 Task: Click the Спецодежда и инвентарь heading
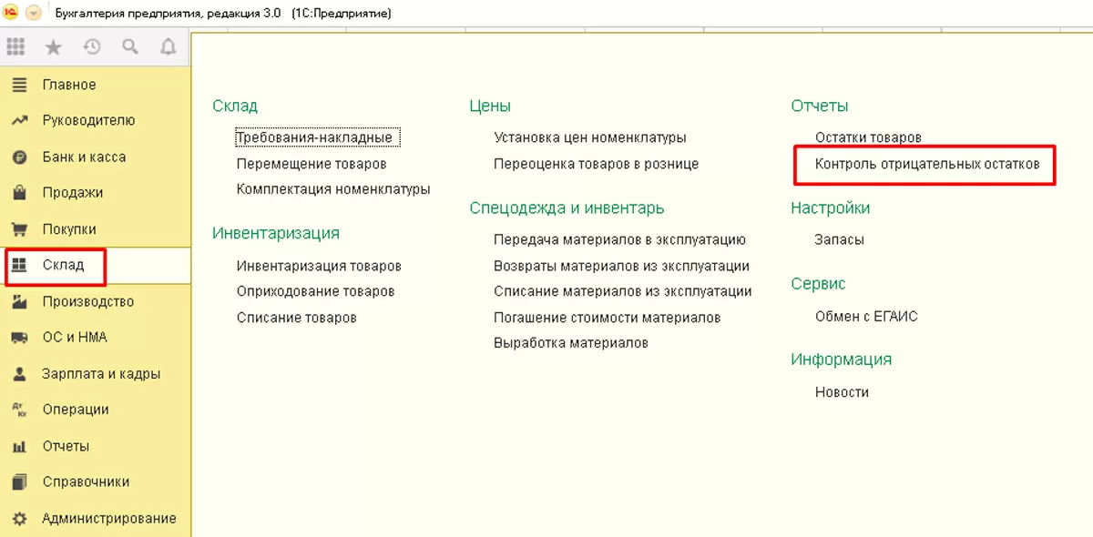[567, 208]
